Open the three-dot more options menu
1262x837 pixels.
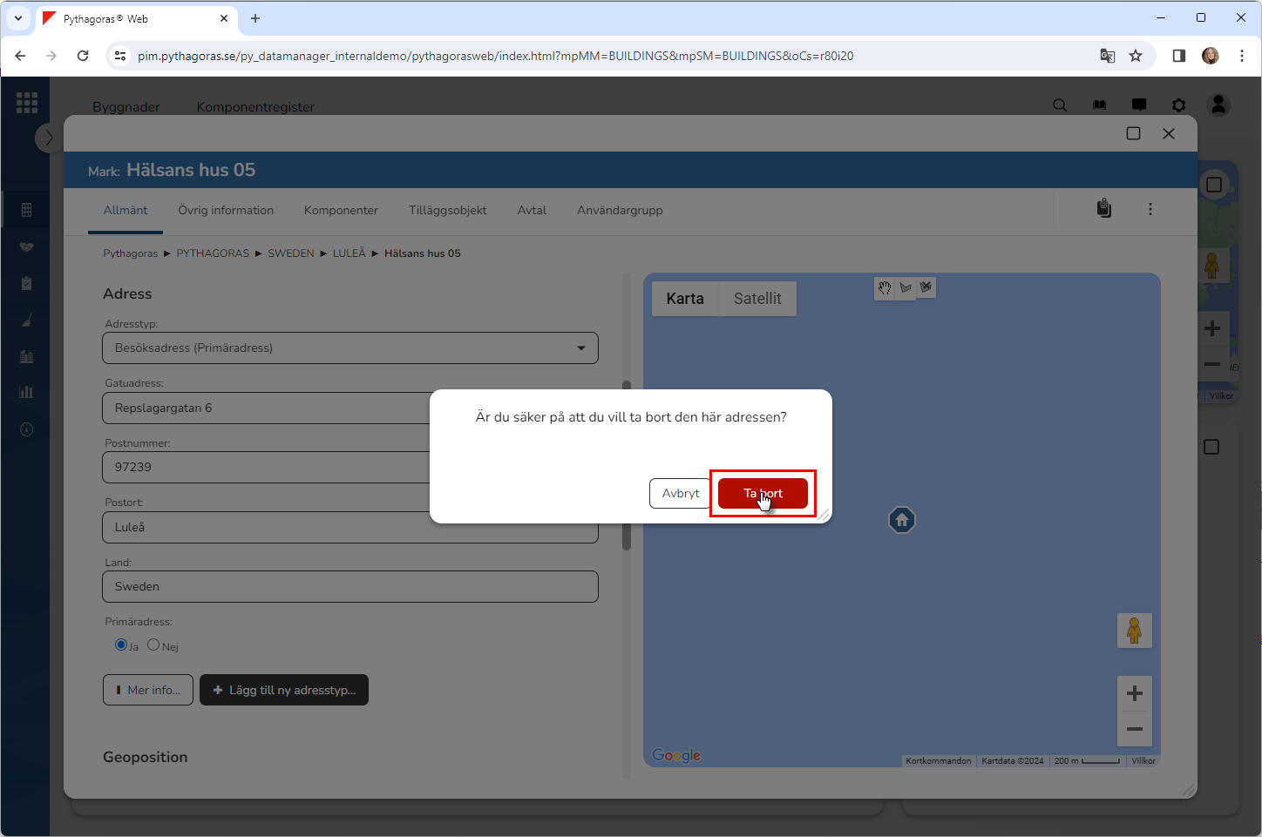[x=1150, y=209]
